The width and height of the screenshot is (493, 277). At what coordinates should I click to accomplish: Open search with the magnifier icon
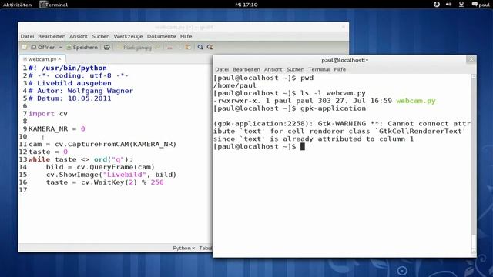[x=200, y=47]
